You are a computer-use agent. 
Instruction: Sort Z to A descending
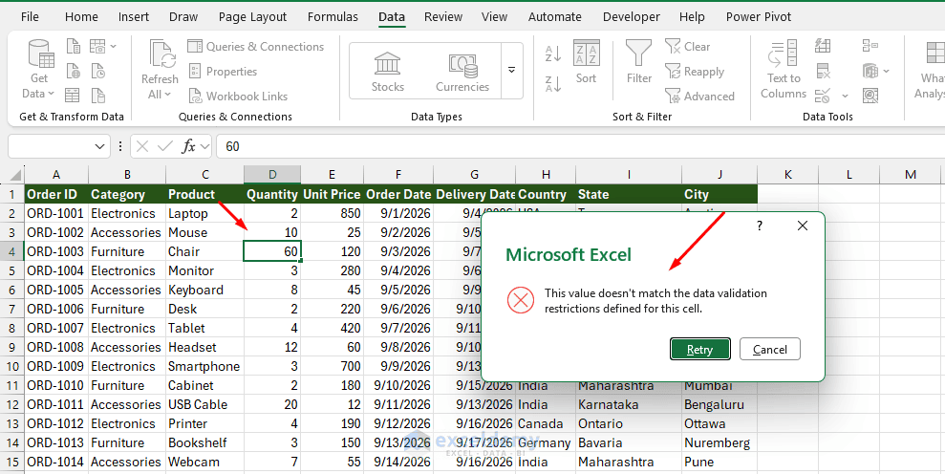[552, 83]
